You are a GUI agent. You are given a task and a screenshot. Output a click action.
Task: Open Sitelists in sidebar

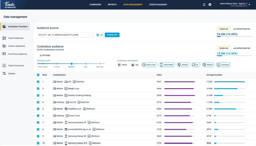click(11, 74)
